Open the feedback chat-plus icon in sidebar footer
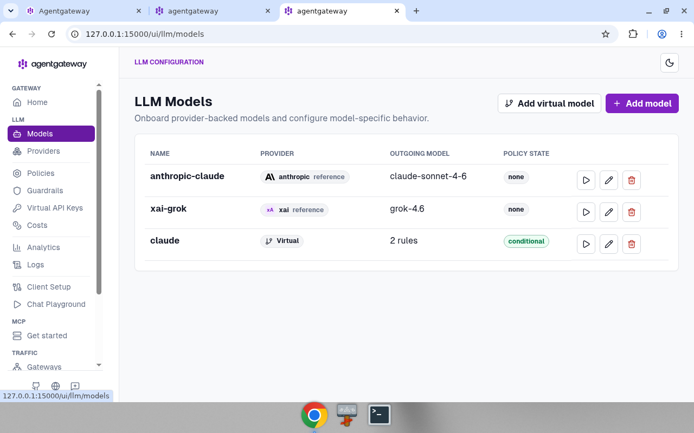 (75, 386)
